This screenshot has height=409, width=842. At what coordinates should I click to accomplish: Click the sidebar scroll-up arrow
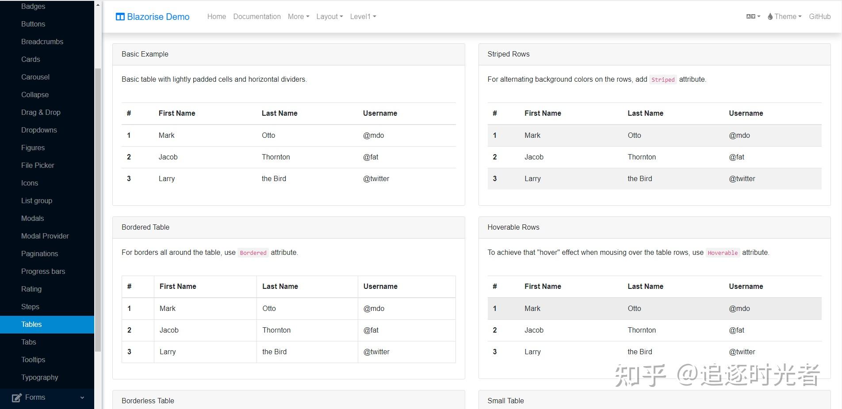[98, 5]
